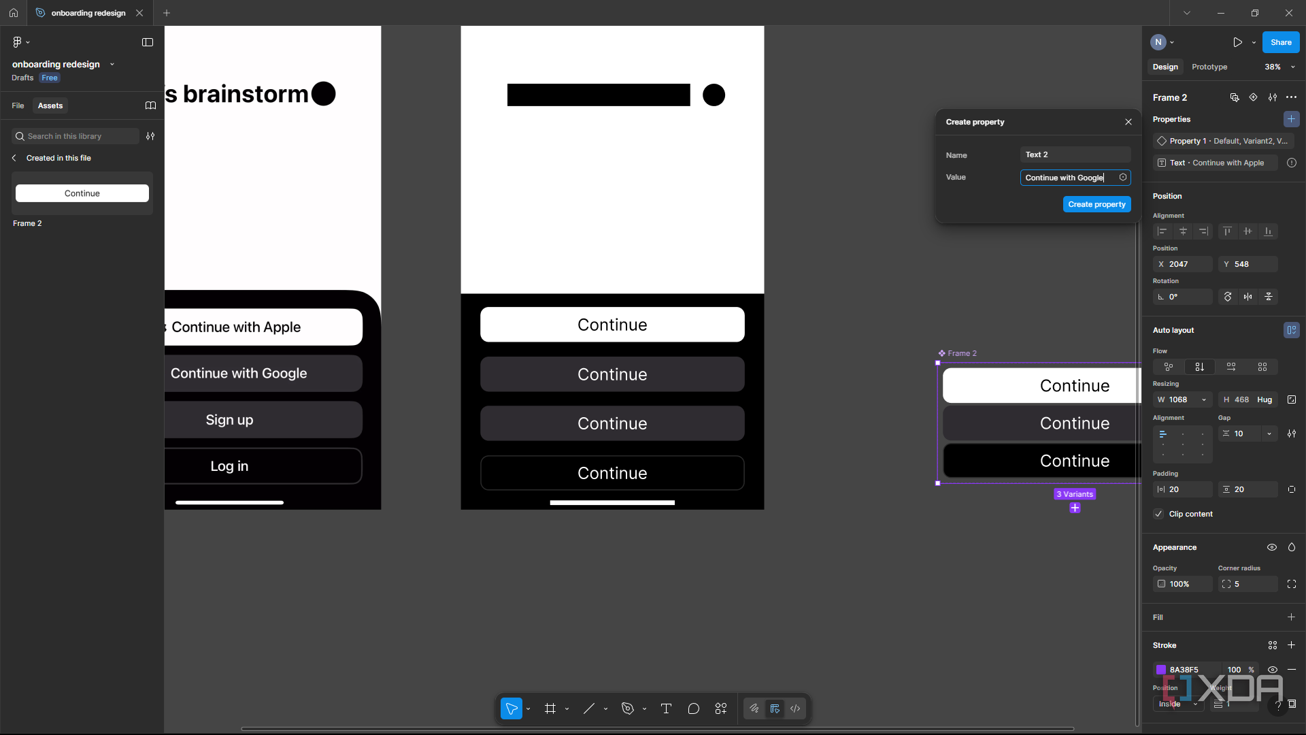Align selection to the left
Image resolution: width=1306 pixels, height=735 pixels.
[1162, 231]
